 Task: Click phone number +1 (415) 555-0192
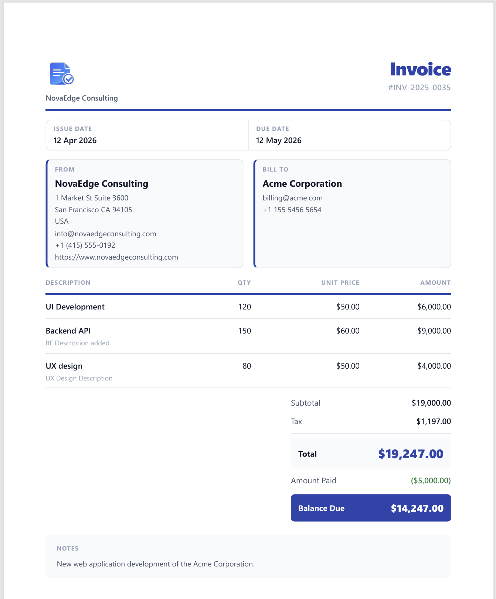pos(85,245)
